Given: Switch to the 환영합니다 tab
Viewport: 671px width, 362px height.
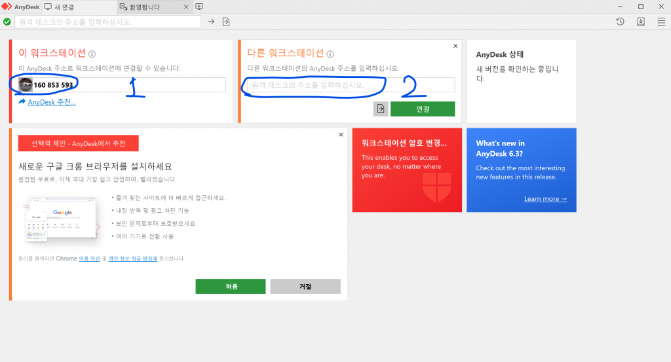Looking at the screenshot, I should point(155,7).
